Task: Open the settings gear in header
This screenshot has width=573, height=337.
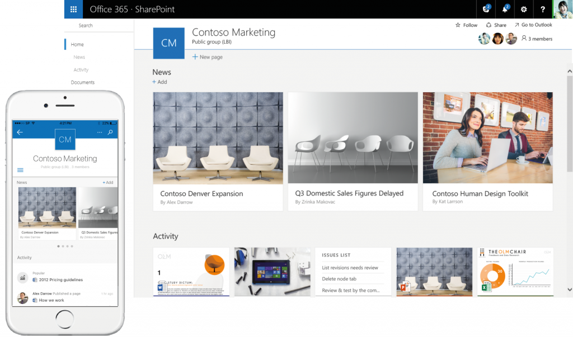Action: coord(524,9)
